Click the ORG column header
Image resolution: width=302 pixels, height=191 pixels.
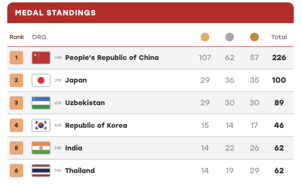coord(39,37)
